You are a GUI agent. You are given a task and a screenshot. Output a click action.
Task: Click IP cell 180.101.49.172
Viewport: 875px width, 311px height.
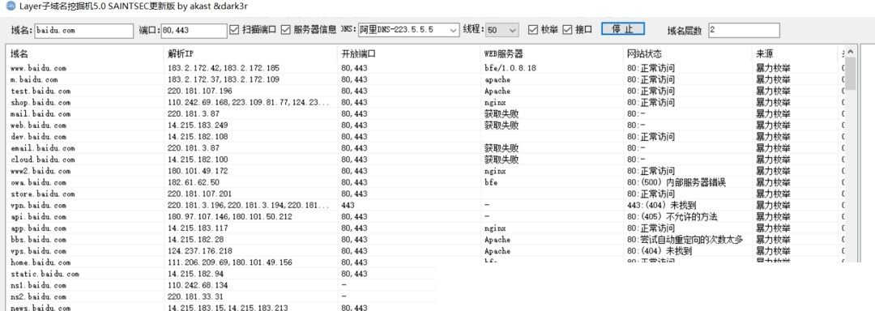[198, 171]
